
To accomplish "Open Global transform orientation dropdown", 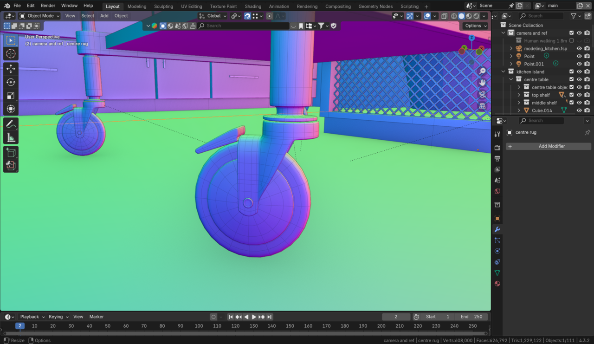I will point(213,16).
